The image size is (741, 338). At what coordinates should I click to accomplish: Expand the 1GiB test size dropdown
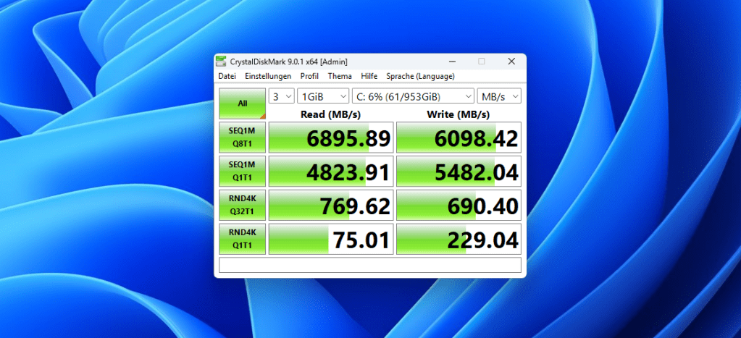[322, 96]
